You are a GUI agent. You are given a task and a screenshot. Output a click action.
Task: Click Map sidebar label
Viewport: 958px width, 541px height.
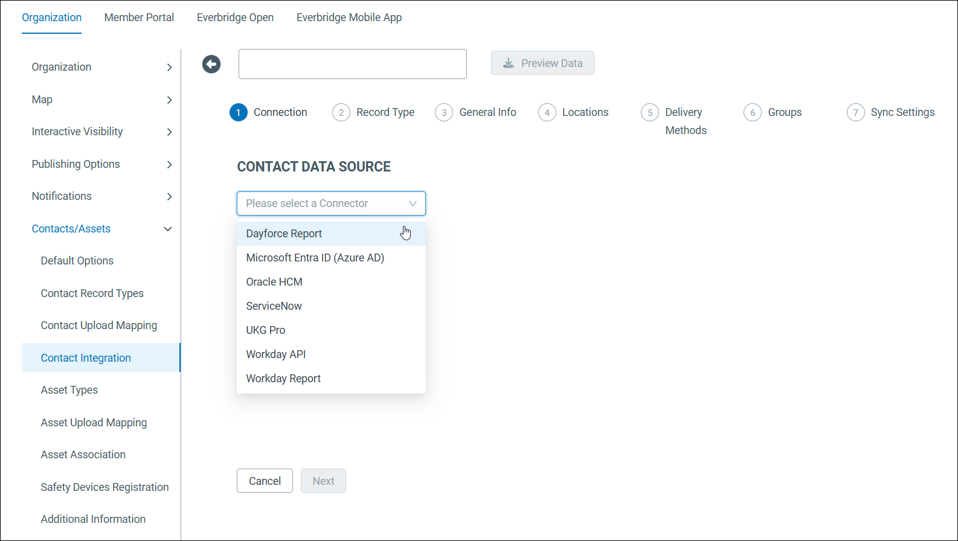(x=42, y=100)
